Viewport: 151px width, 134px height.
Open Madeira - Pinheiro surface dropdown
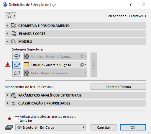pyautogui.click(x=55, y=56)
